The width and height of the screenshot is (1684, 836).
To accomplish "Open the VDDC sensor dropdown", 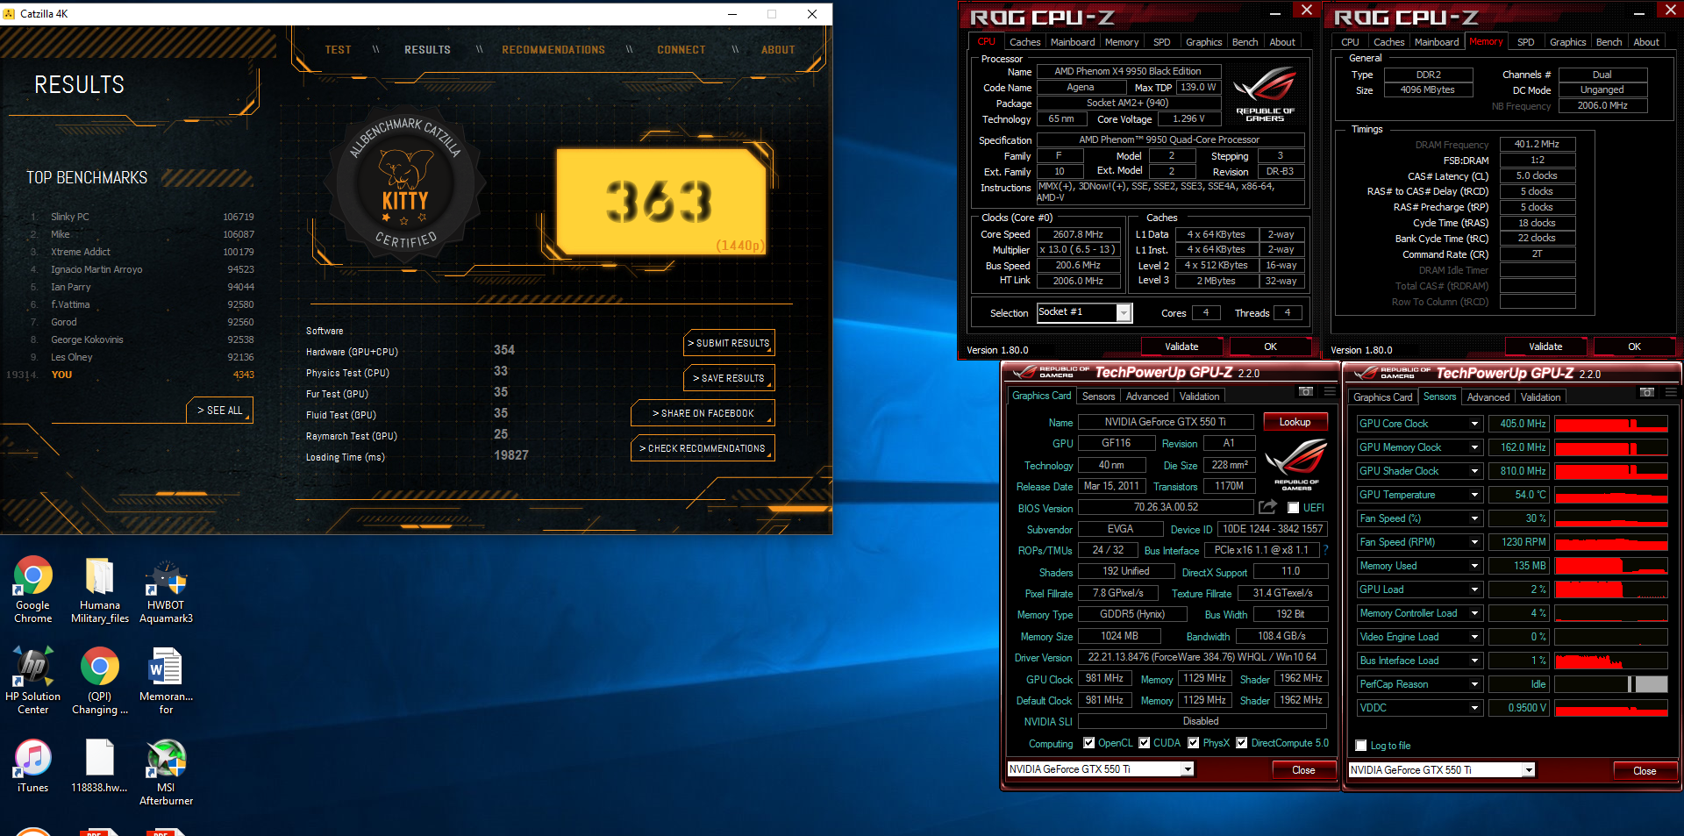I will 1474,708.
